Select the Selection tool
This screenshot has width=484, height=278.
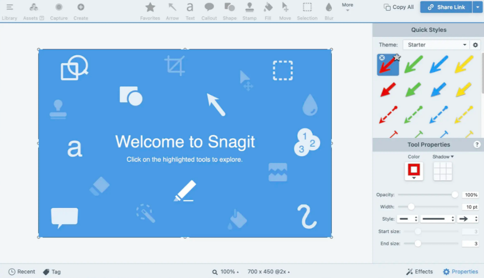pyautogui.click(x=307, y=11)
